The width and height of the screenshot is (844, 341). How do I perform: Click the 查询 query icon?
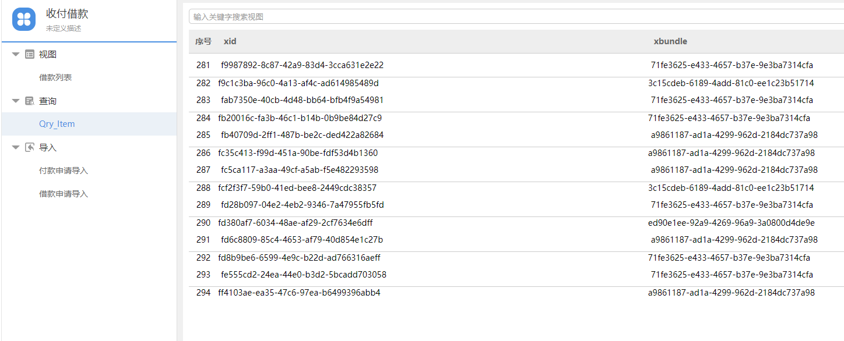tap(29, 101)
